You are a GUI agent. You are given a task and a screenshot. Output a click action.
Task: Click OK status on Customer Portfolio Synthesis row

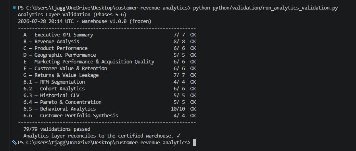(193, 116)
